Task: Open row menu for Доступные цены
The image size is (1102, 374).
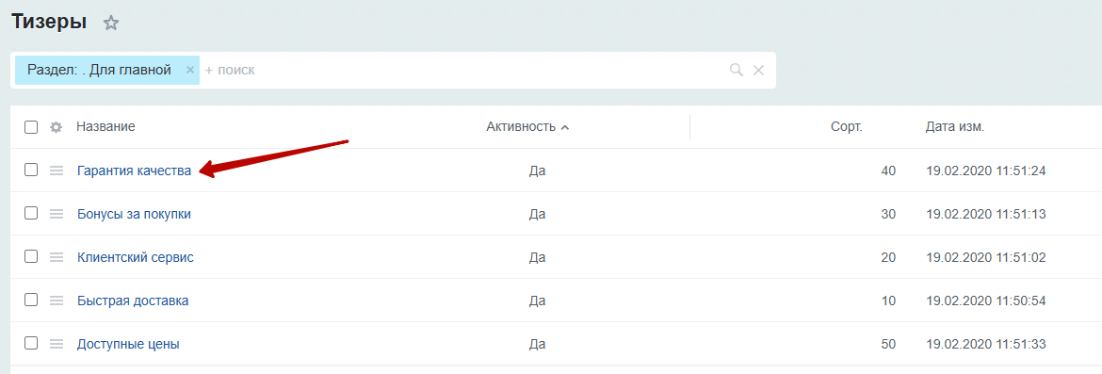Action: pyautogui.click(x=57, y=345)
